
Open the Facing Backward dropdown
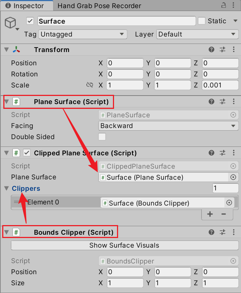[168, 126]
